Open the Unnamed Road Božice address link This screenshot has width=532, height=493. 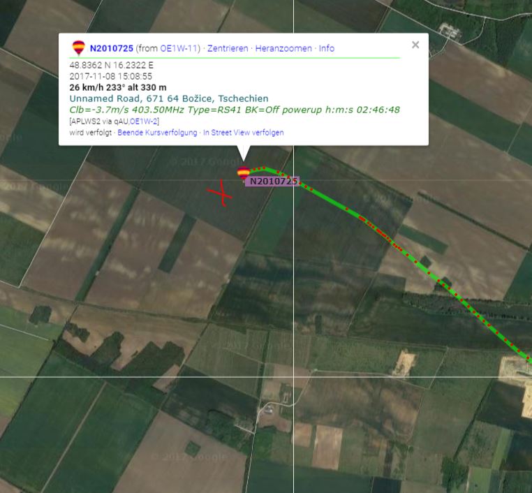[169, 98]
